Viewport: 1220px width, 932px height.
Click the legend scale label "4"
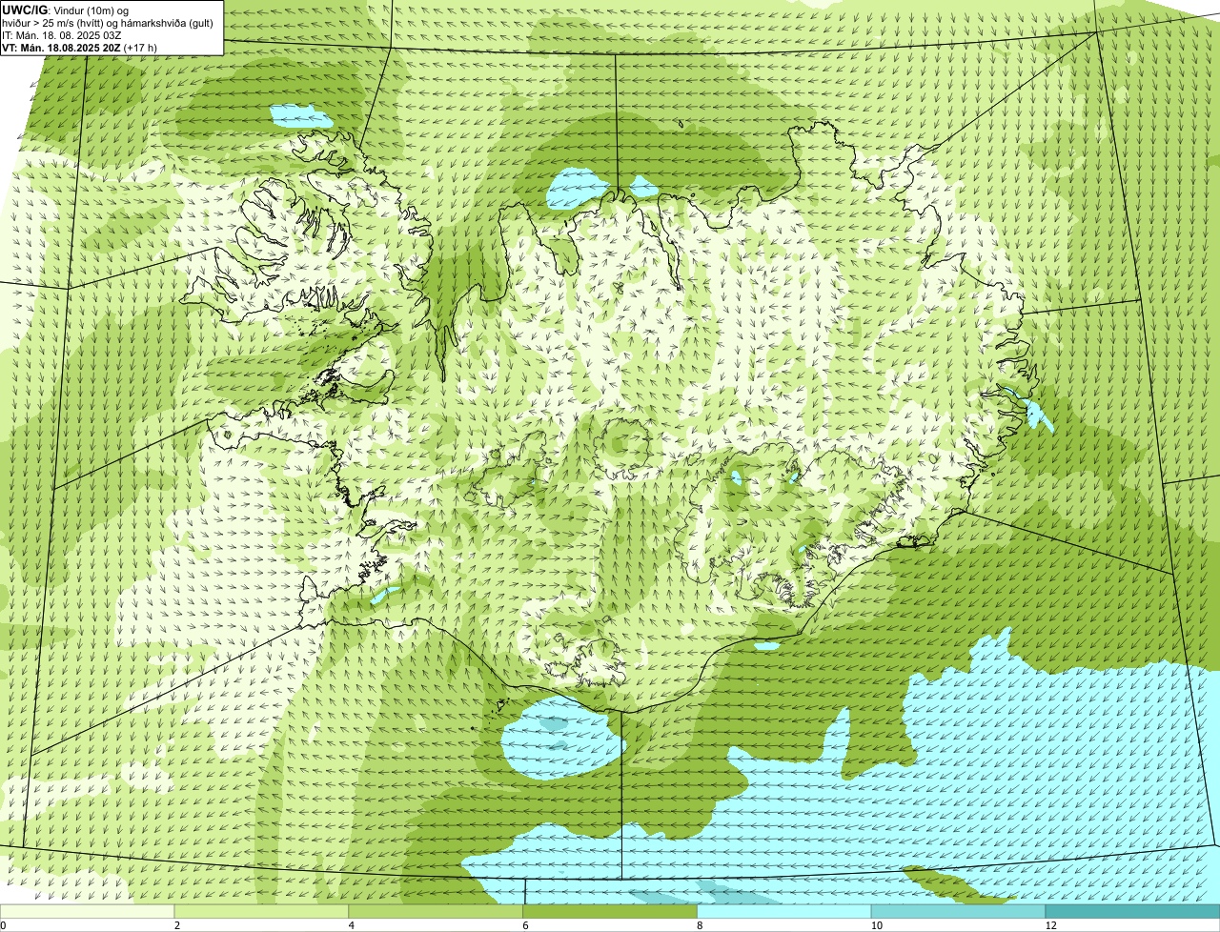[352, 925]
